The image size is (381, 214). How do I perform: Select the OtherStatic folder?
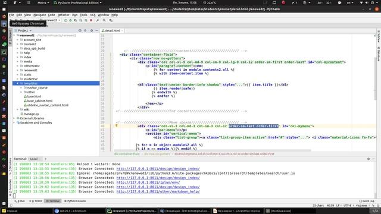tap(32, 66)
